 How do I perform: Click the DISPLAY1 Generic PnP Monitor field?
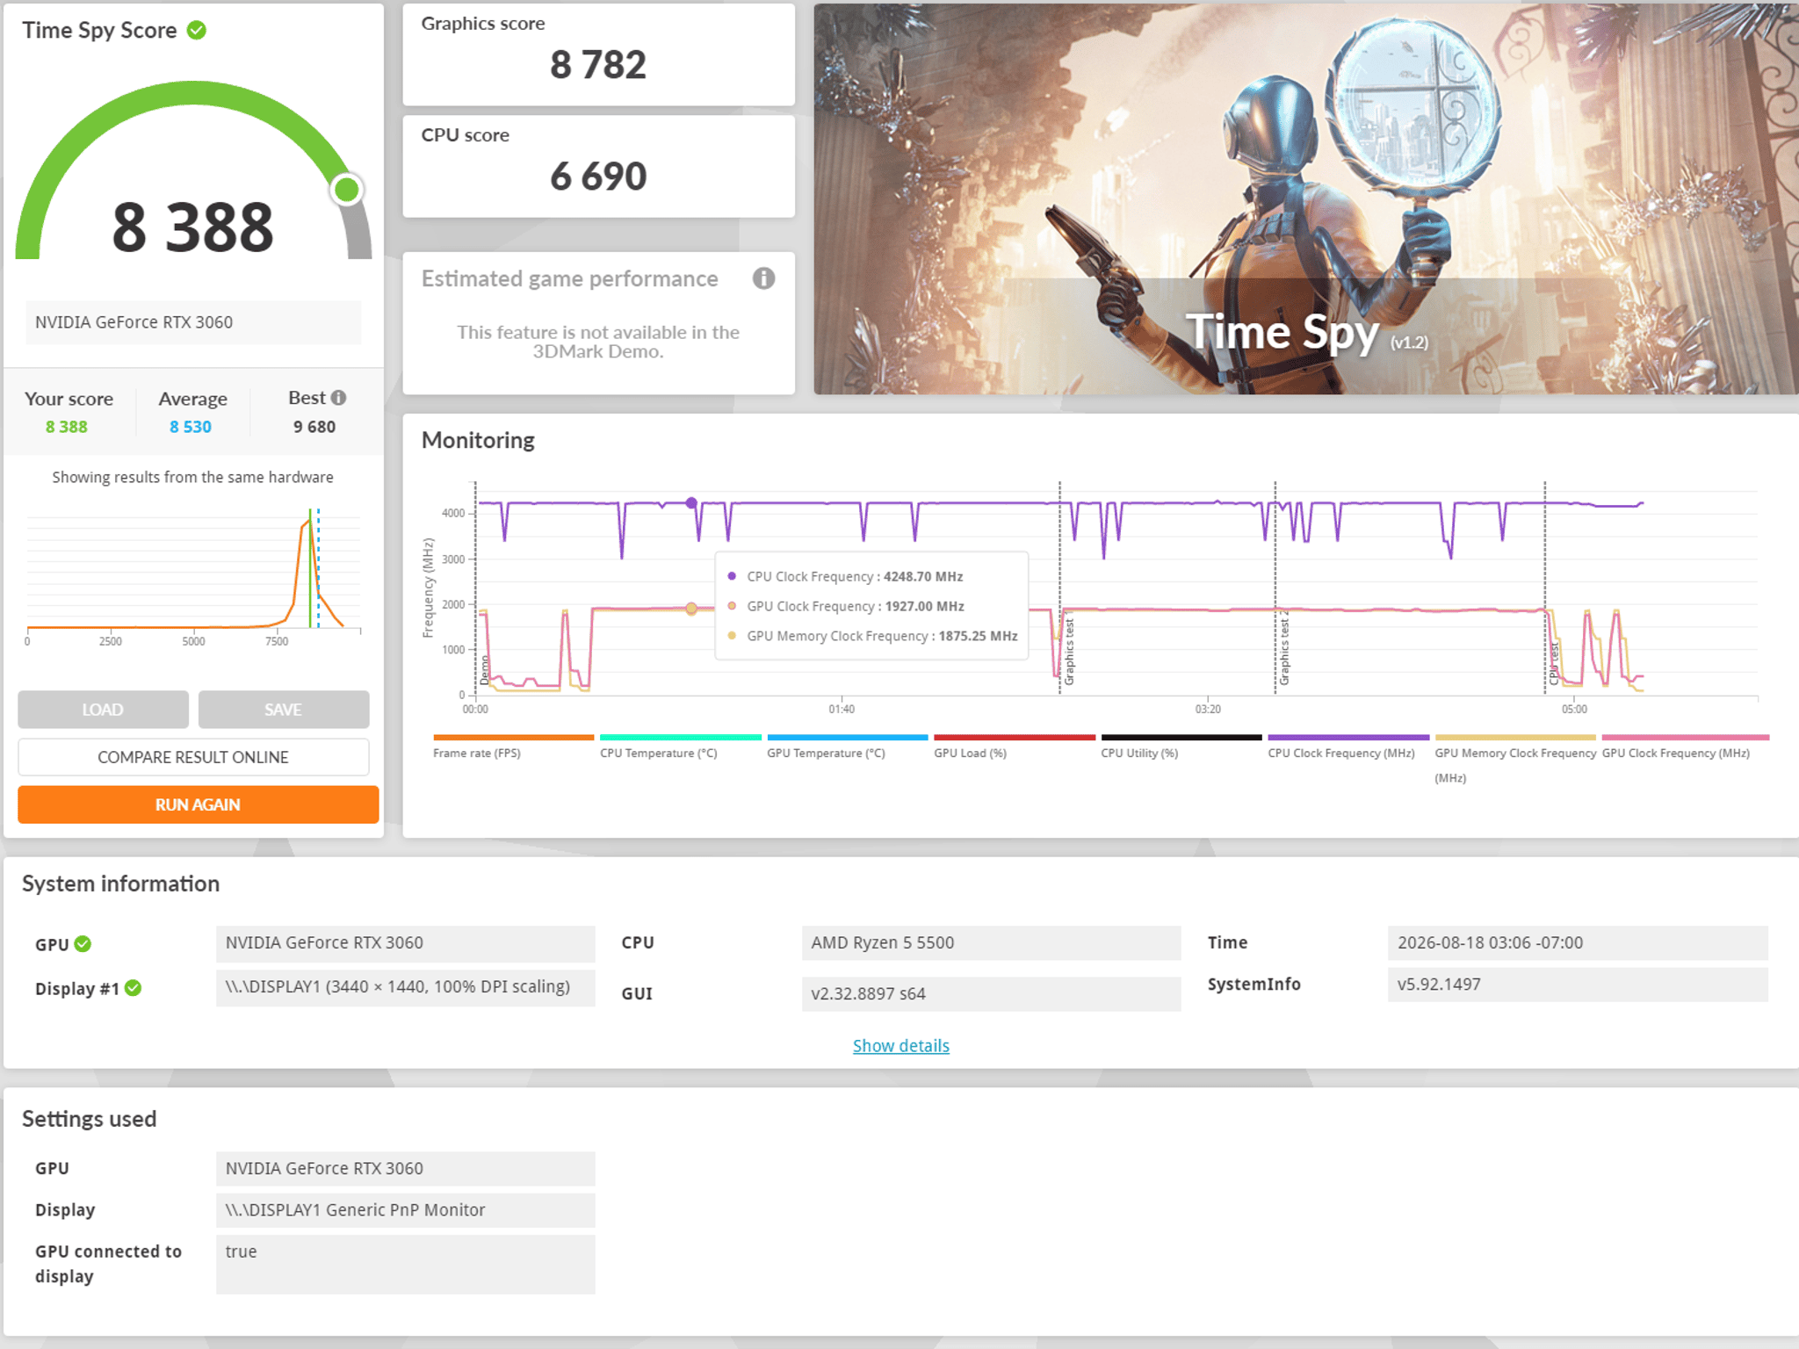tap(405, 1210)
